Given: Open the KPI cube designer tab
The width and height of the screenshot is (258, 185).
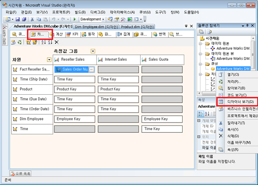Looking at the screenshot, I should (x=72, y=34).
